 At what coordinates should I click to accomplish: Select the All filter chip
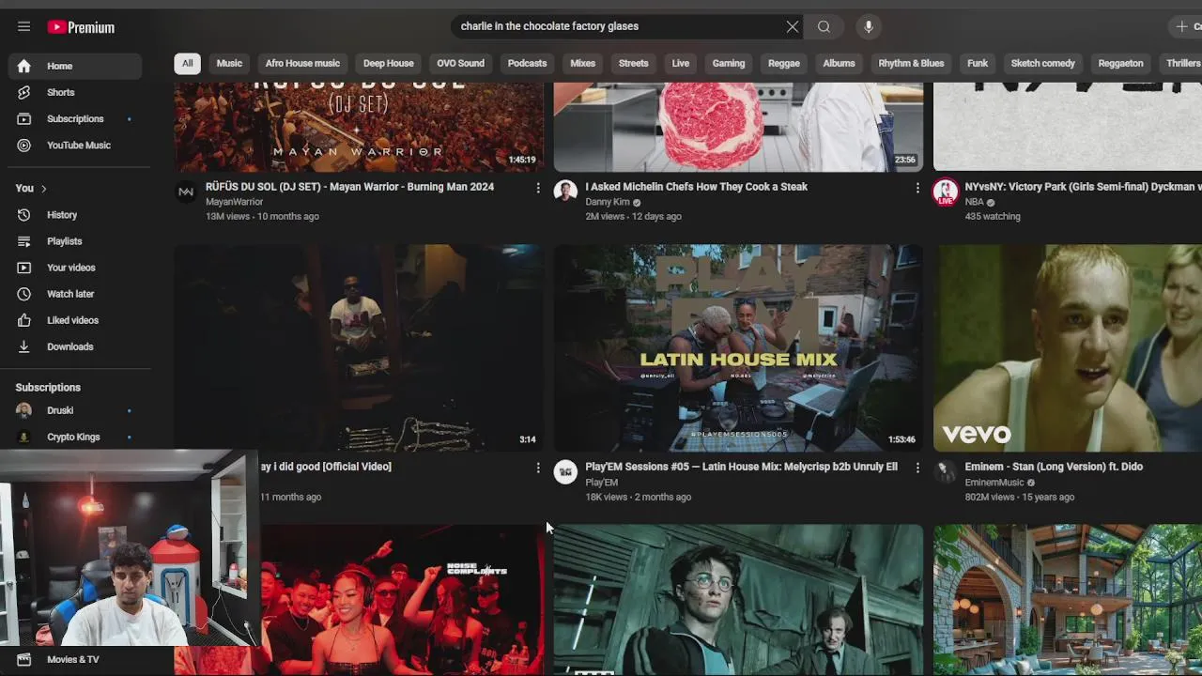187,63
